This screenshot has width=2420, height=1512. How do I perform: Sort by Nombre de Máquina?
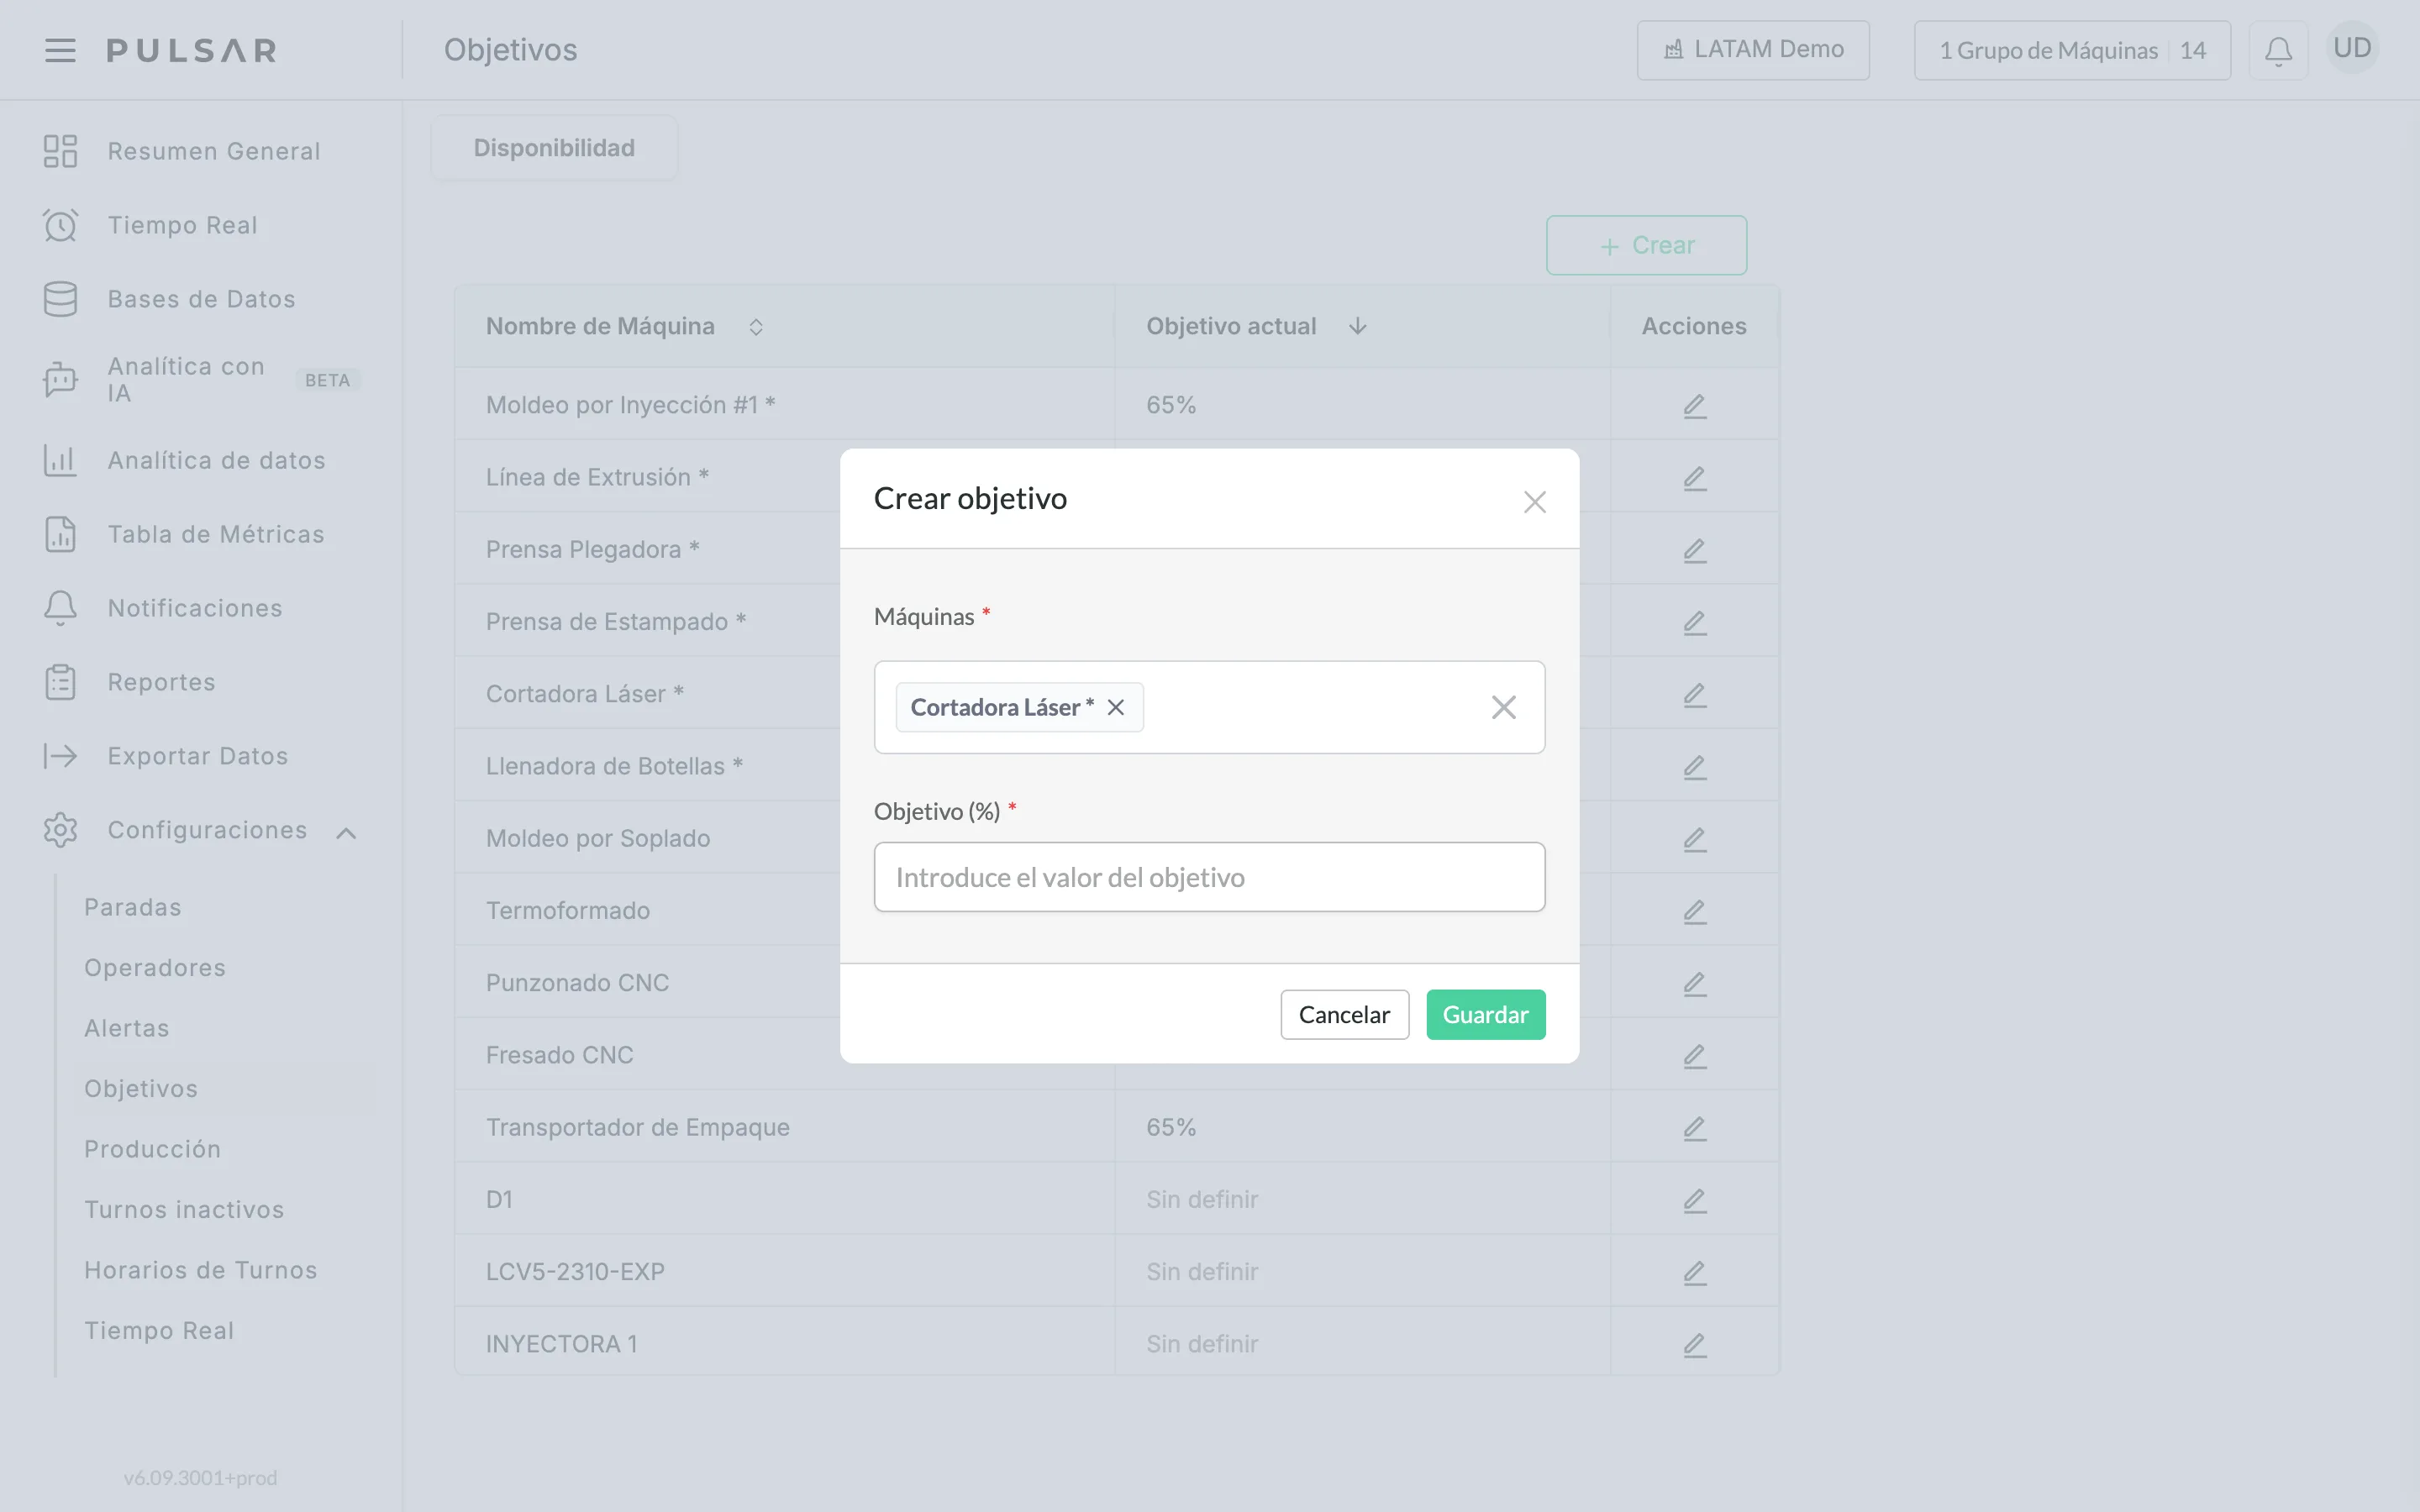(756, 327)
